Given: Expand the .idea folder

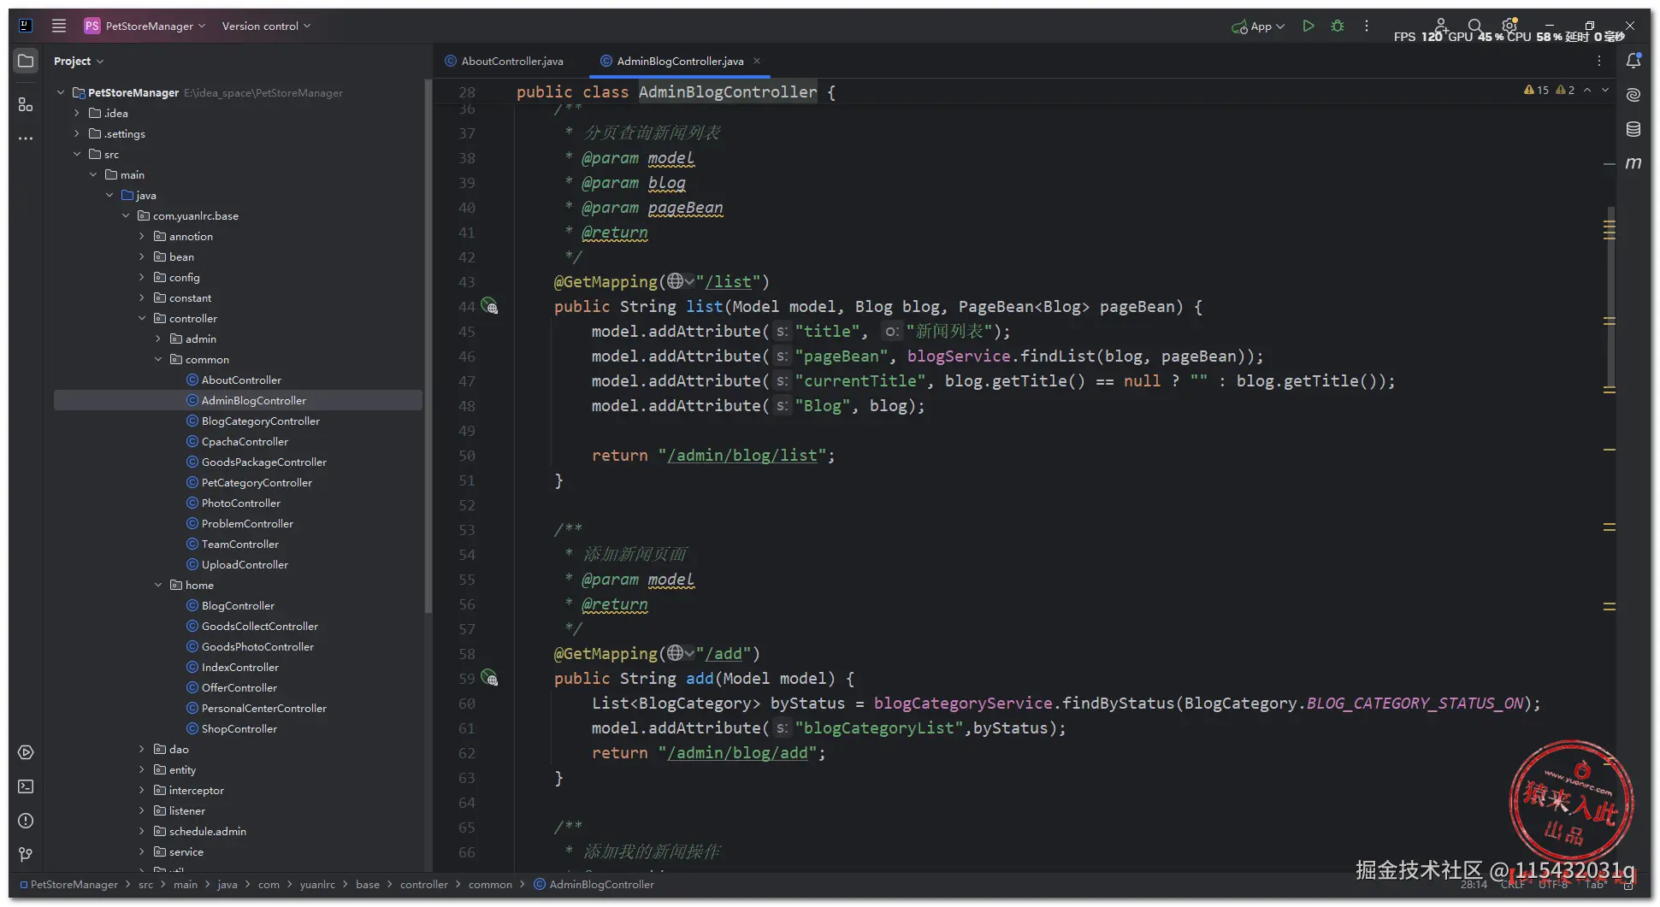Looking at the screenshot, I should (x=76, y=113).
